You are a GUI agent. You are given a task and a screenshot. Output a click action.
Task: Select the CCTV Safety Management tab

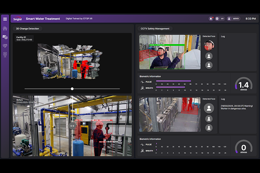(x=155, y=29)
